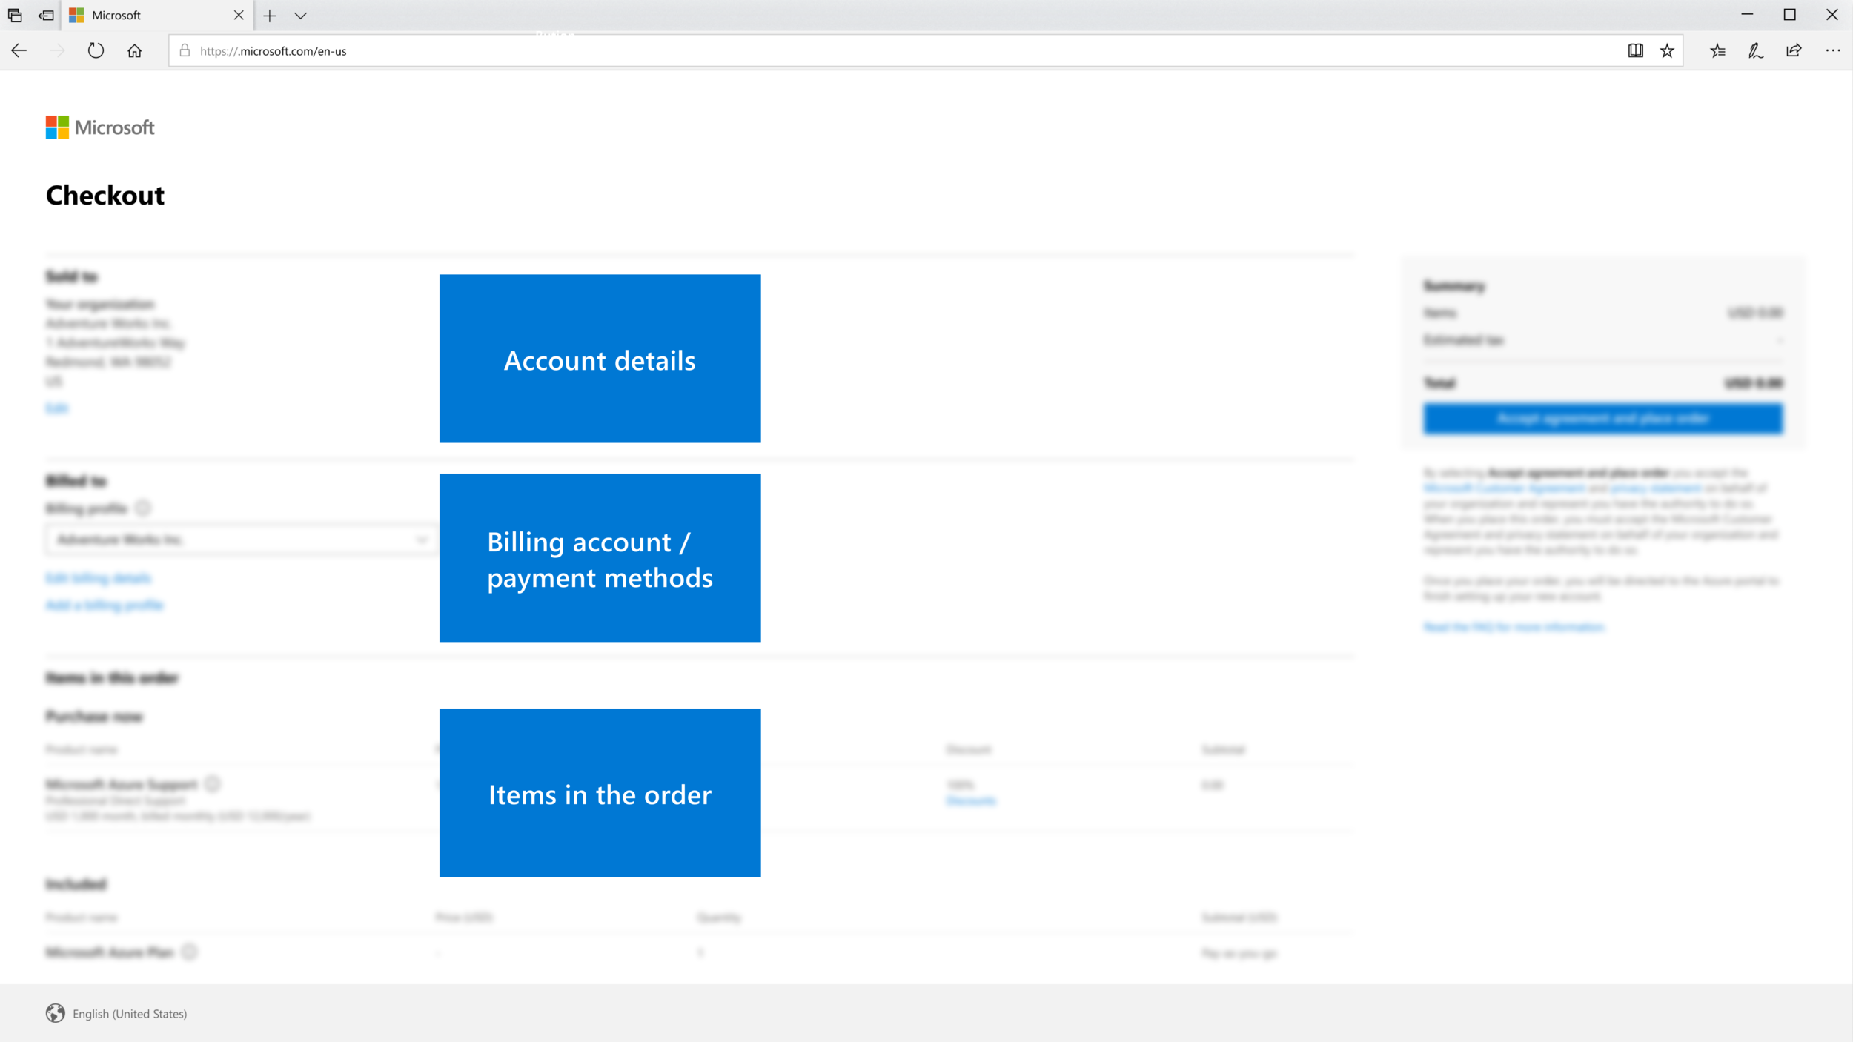Maximize the browser window
1853x1042 pixels.
pos(1789,15)
